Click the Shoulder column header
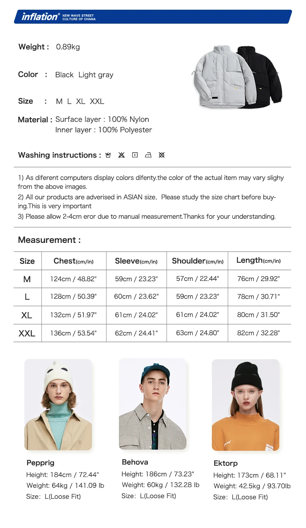Viewport: 306px width, 528px height. (198, 261)
